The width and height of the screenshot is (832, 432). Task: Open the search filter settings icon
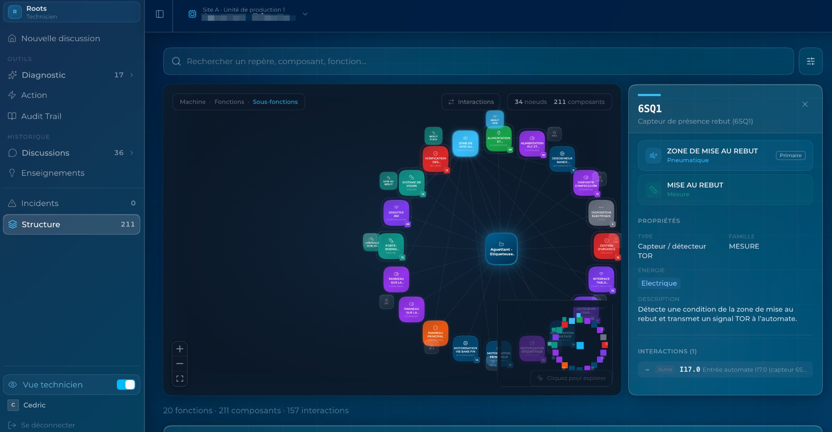click(810, 62)
